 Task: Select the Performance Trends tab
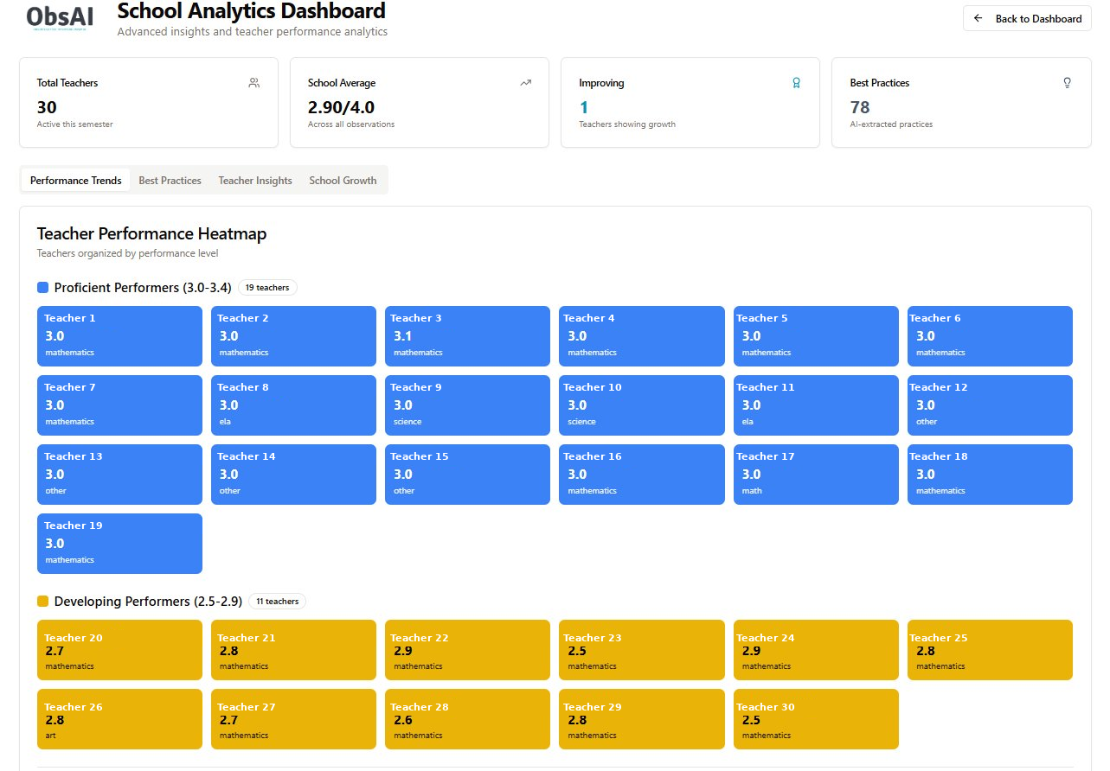tap(76, 180)
